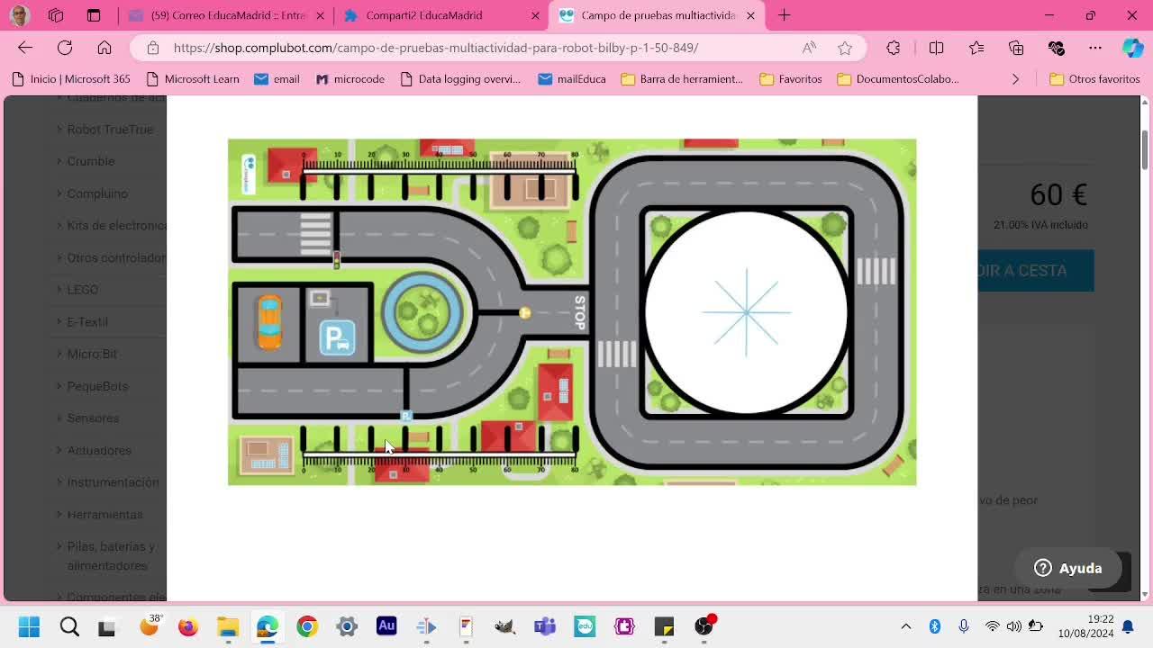Open the Ayuda help button
Image resolution: width=1153 pixels, height=648 pixels.
(1068, 568)
